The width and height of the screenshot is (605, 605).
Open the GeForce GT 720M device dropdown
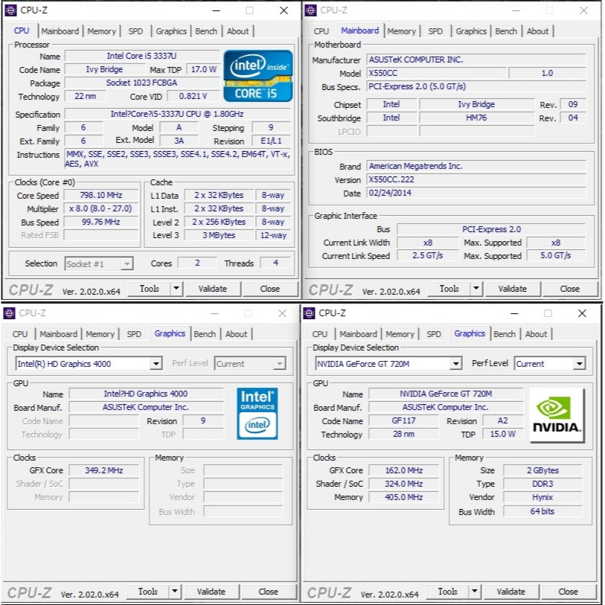[457, 363]
